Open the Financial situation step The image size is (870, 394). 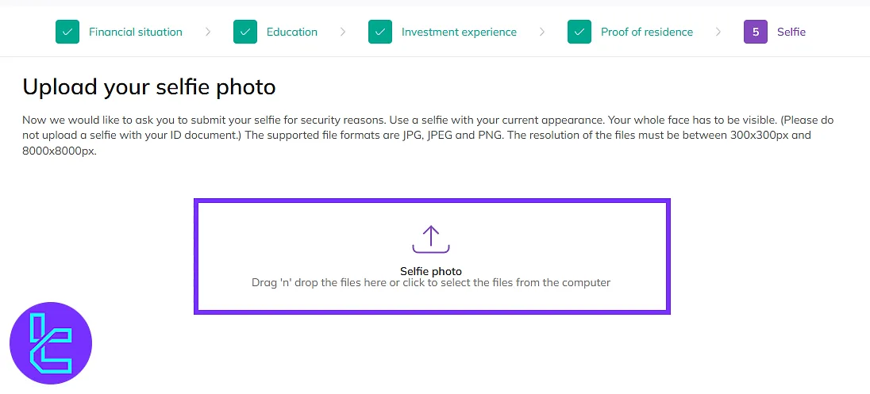click(x=136, y=33)
